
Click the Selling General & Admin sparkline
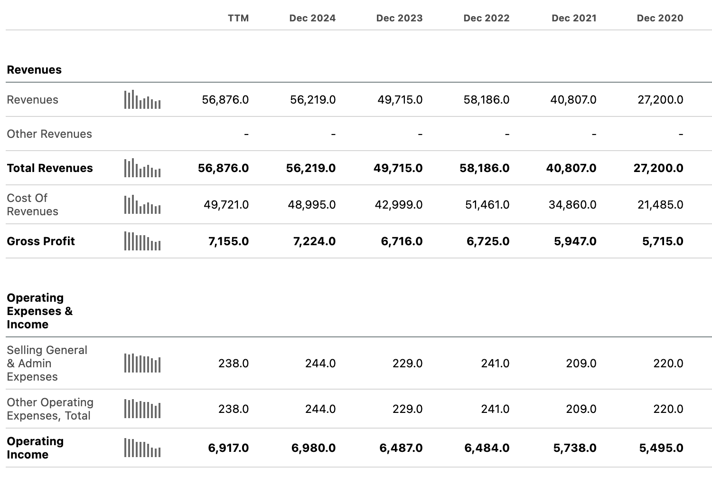(x=142, y=363)
